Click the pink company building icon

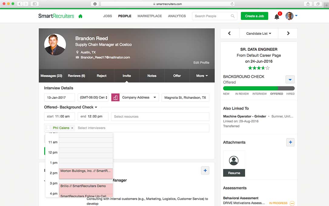point(115,98)
